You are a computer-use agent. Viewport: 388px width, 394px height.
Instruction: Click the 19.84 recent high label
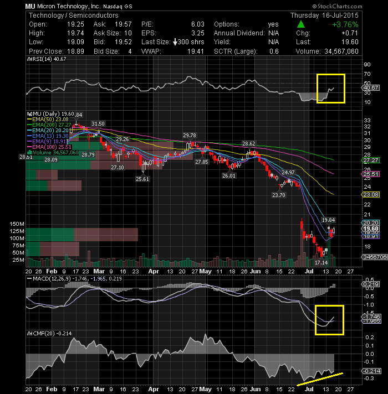pos(328,220)
